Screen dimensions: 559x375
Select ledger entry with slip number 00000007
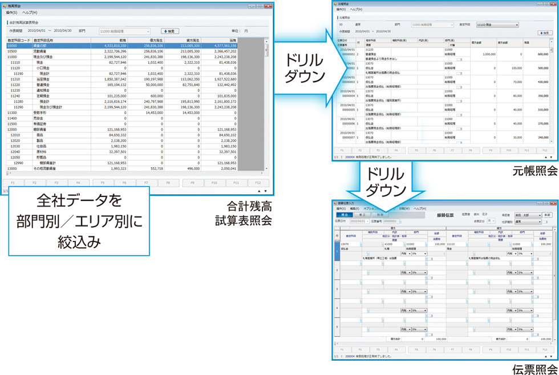444,137
